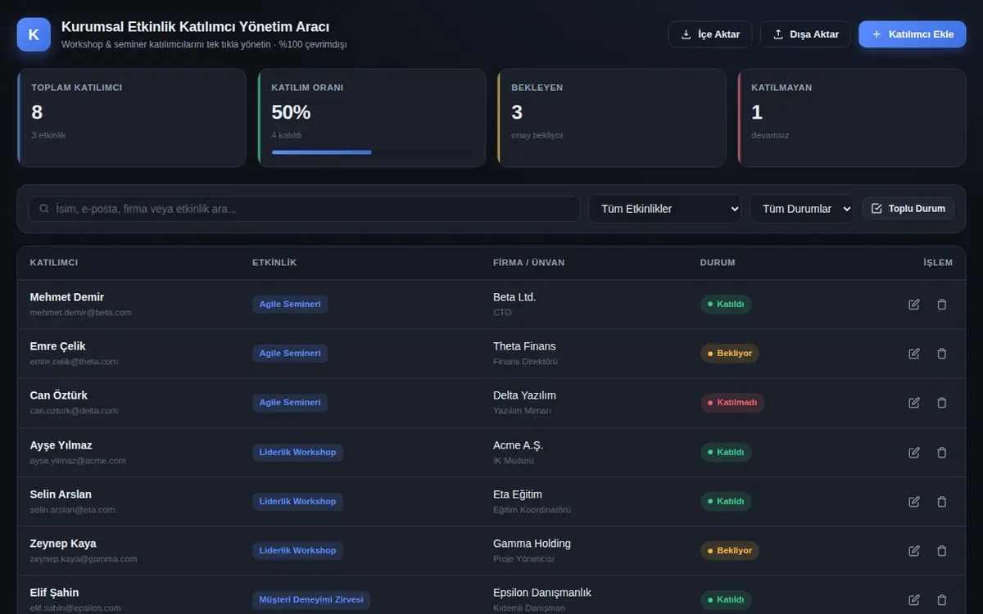The image size is (983, 614).
Task: Click the trash icon for Selin Arslan
Action: pyautogui.click(x=942, y=501)
